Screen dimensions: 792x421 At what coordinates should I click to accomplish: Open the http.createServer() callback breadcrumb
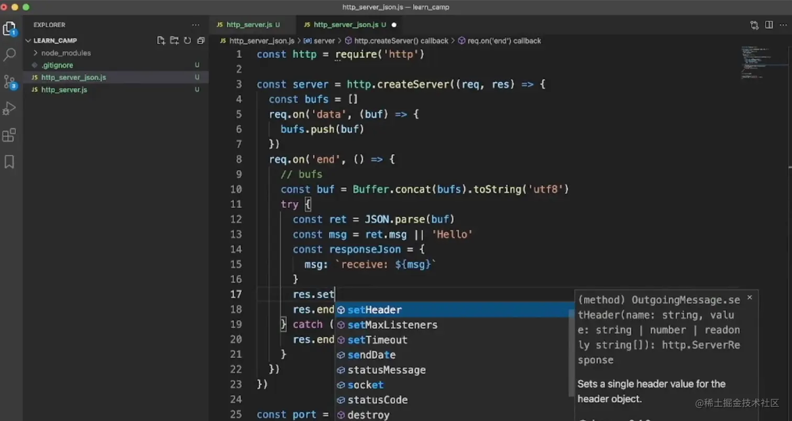click(x=397, y=40)
